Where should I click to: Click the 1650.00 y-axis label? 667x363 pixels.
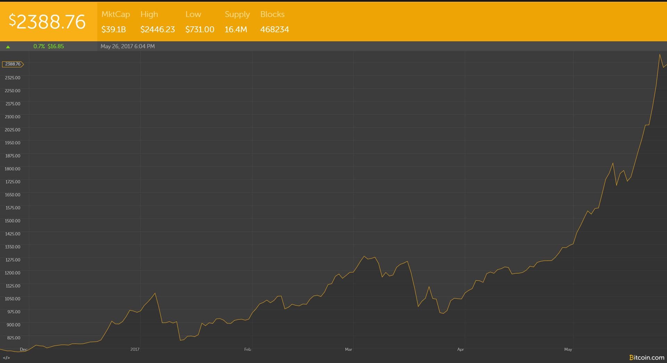tap(13, 195)
